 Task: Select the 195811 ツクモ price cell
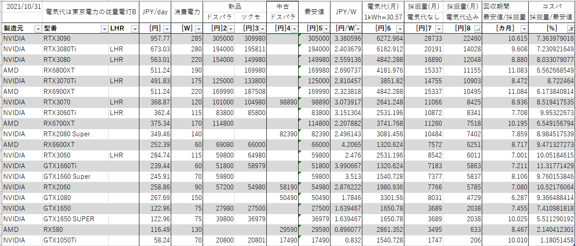tap(250, 49)
